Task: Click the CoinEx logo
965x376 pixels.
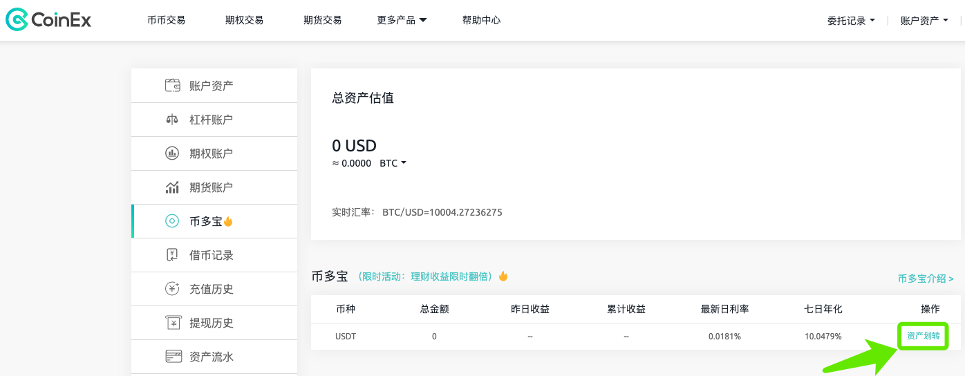Action: (48, 20)
